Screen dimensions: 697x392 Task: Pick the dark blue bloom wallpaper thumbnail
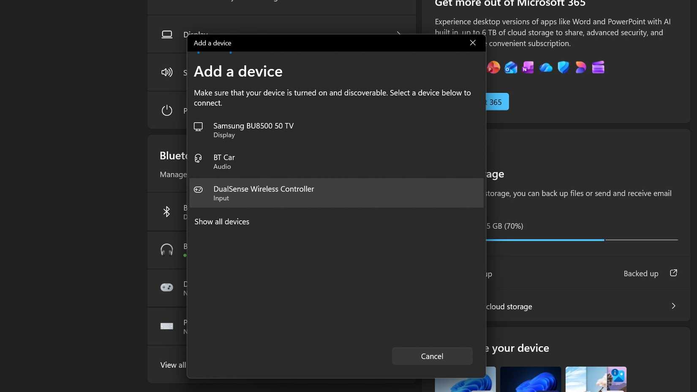coord(531,379)
